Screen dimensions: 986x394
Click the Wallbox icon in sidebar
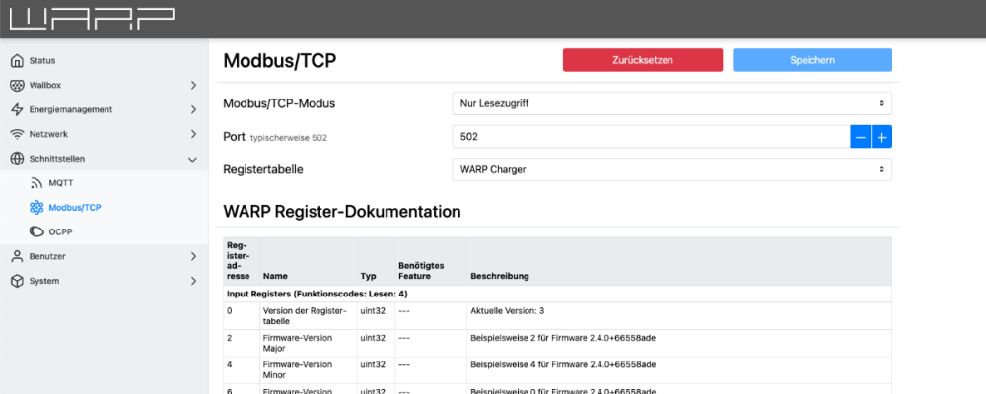(x=17, y=86)
